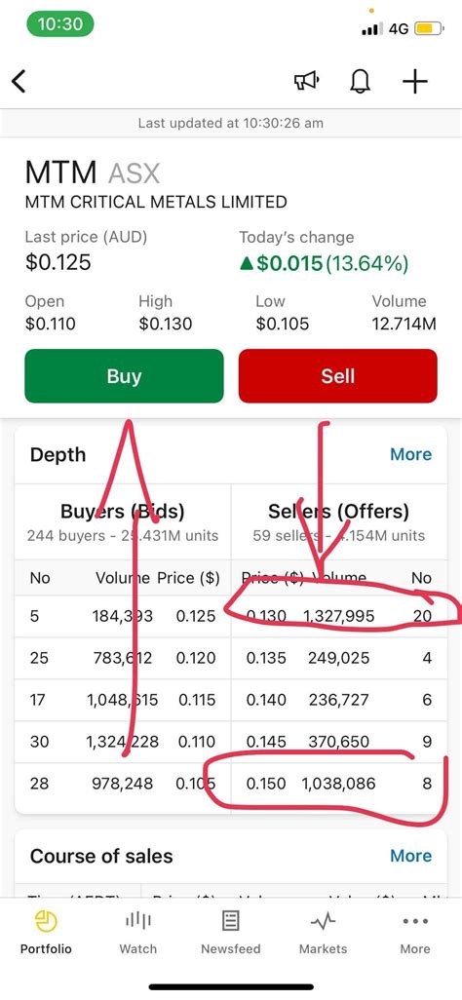462x1000 pixels.
Task: Tap the 0.120 bid with 25 buyers
Action: [x=123, y=658]
